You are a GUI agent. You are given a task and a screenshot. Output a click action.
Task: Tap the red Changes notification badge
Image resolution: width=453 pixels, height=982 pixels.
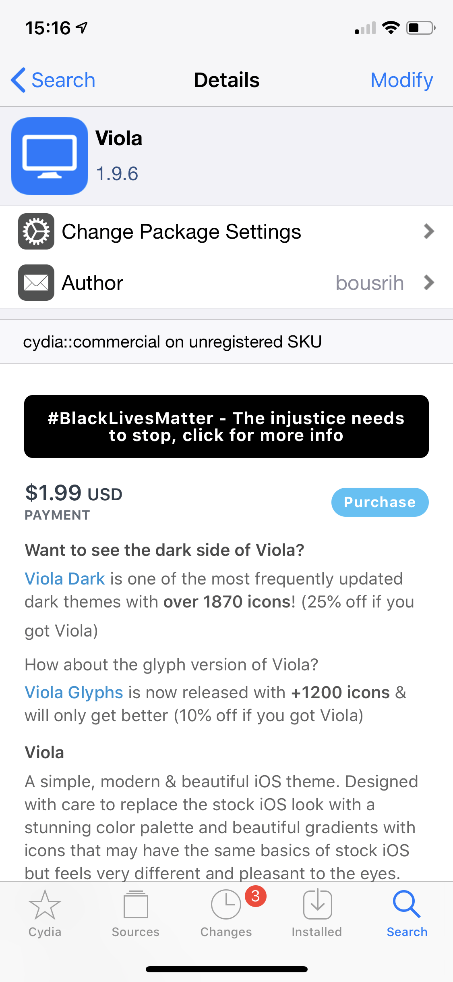click(x=255, y=896)
